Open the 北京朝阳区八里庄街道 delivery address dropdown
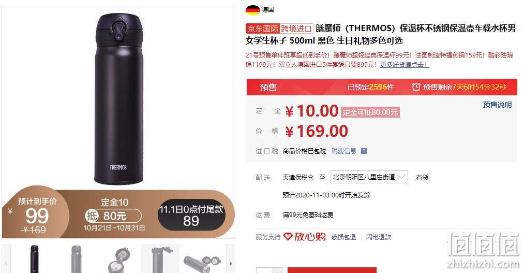 pos(369,177)
